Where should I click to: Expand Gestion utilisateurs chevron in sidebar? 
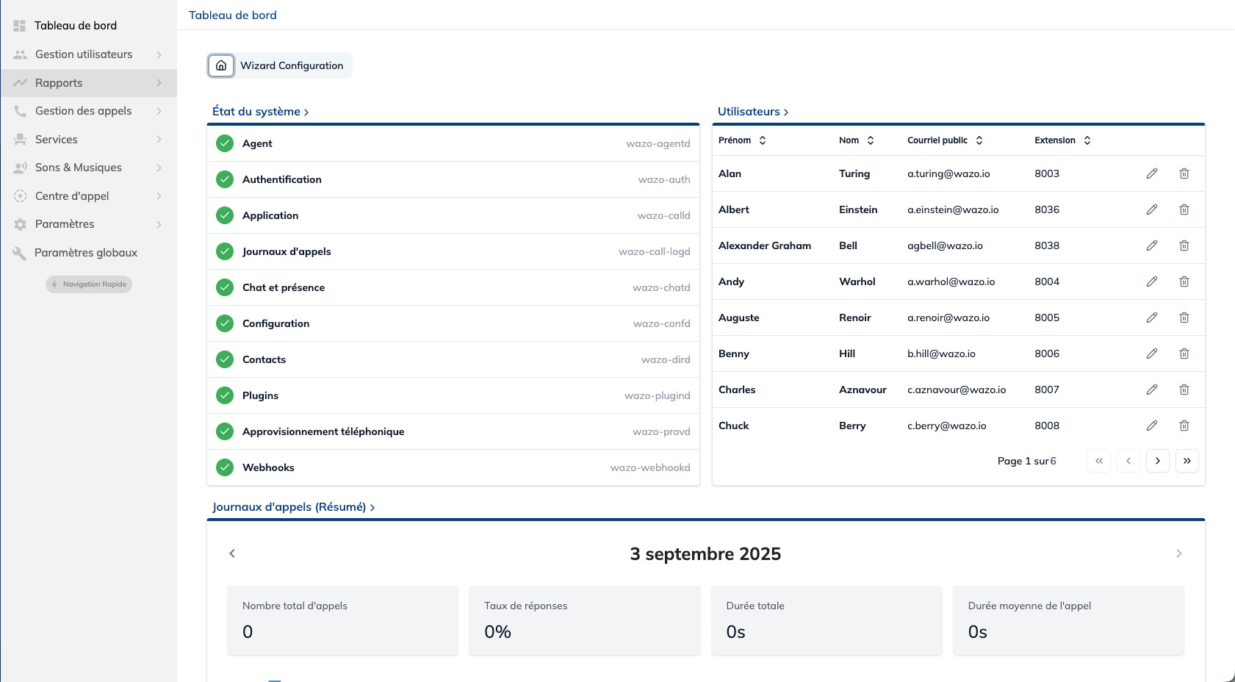pyautogui.click(x=159, y=54)
